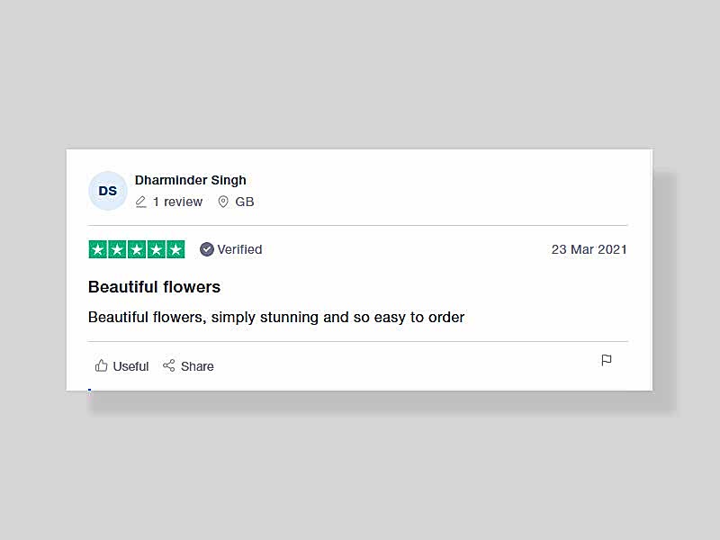Screen dimensions: 720x540
Task: Click the review body text
Action: [276, 318]
